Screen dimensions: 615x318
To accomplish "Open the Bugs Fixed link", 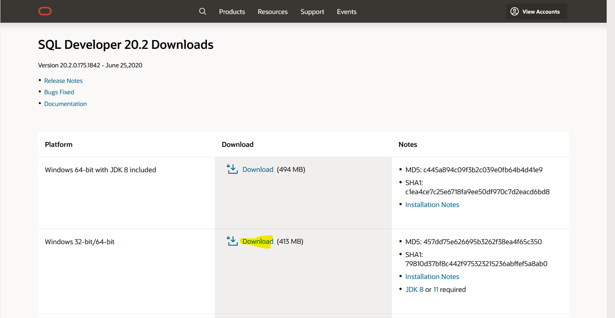I will [59, 92].
